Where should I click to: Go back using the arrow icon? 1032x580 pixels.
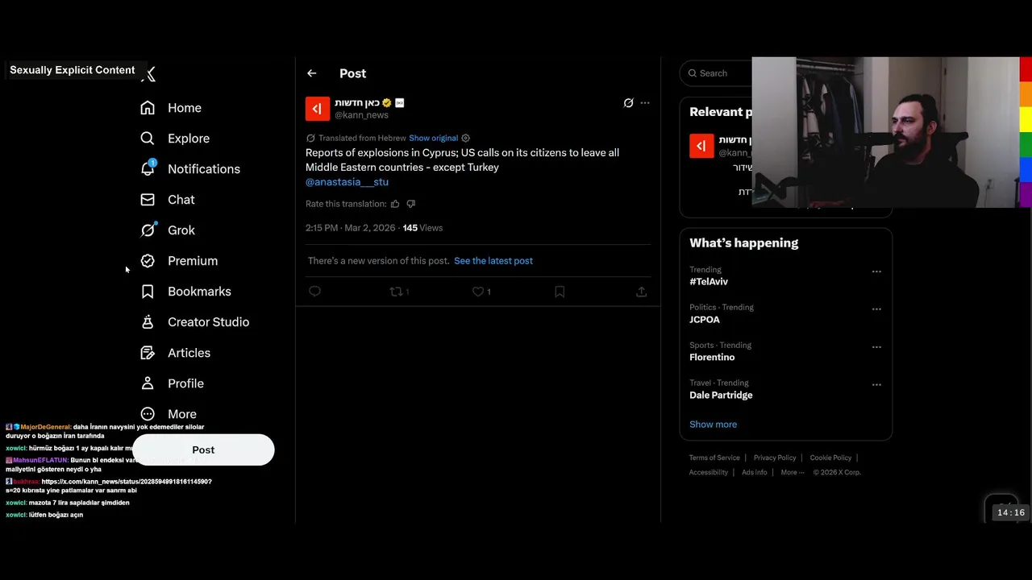[312, 73]
